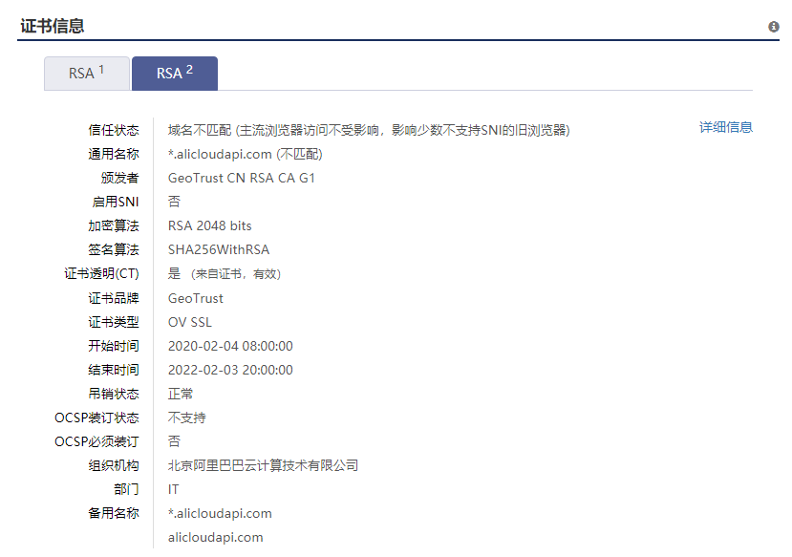Click the OCSP必须装订 label
Image resolution: width=792 pixels, height=557 pixels.
(96, 441)
